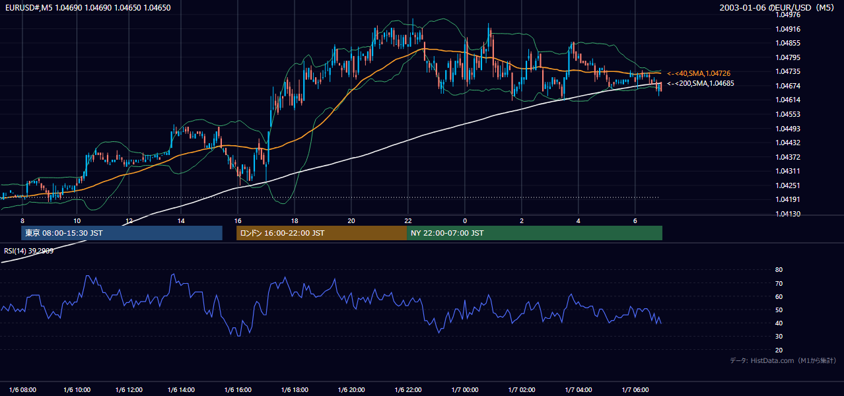Click hour tick 10 under the price chart
Image resolution: width=844 pixels, height=396 pixels.
tap(77, 220)
